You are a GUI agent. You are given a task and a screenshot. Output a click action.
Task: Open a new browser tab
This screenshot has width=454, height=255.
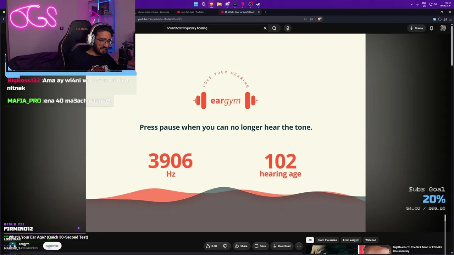[265, 12]
